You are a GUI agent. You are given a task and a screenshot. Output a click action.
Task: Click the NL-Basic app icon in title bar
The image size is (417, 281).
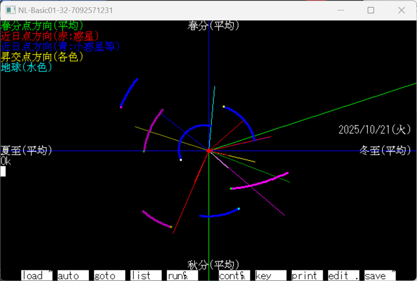11,10
